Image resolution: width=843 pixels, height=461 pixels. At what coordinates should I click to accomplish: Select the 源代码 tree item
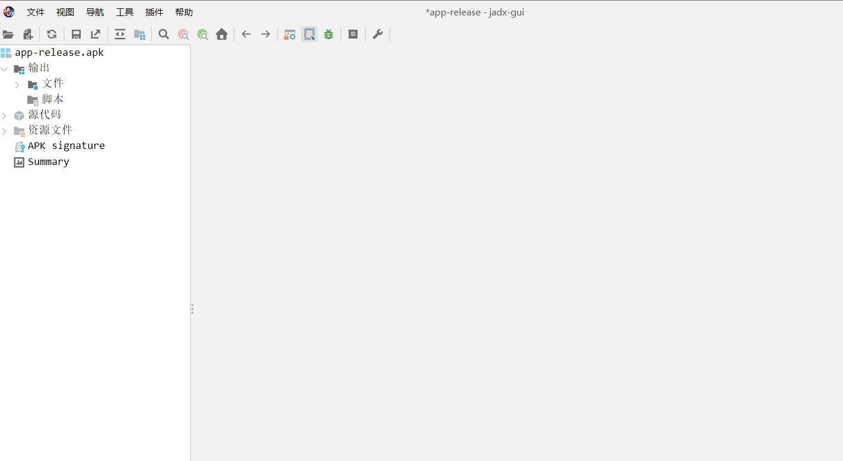[45, 115]
